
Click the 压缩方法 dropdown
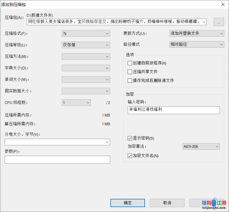86,56
